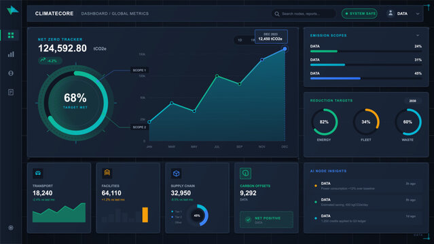Click the December data point on chart

[285, 49]
